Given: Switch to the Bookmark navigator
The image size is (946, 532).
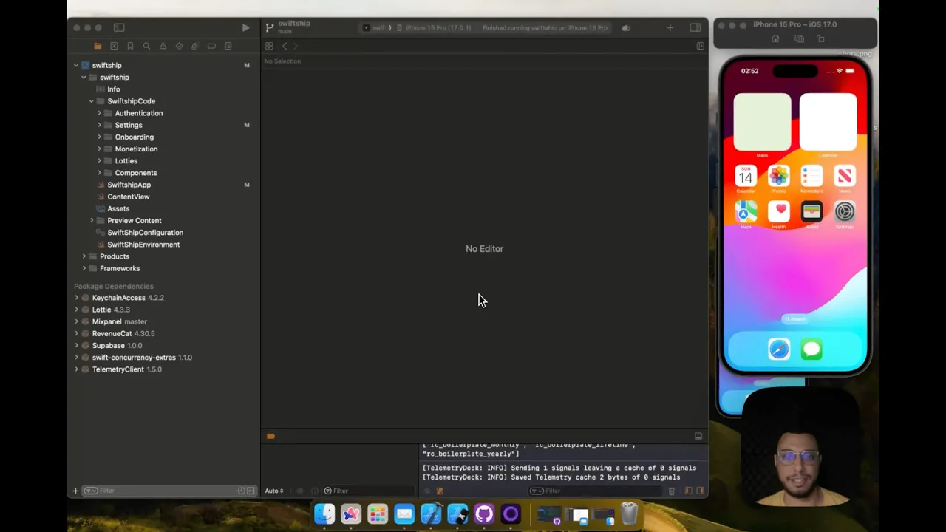Looking at the screenshot, I should [x=130, y=46].
